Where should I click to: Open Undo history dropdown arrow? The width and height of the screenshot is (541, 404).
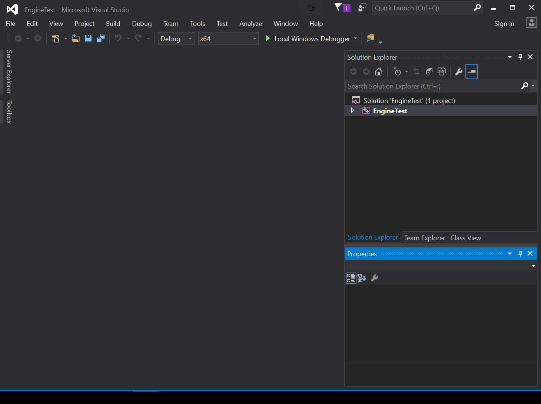coord(128,39)
